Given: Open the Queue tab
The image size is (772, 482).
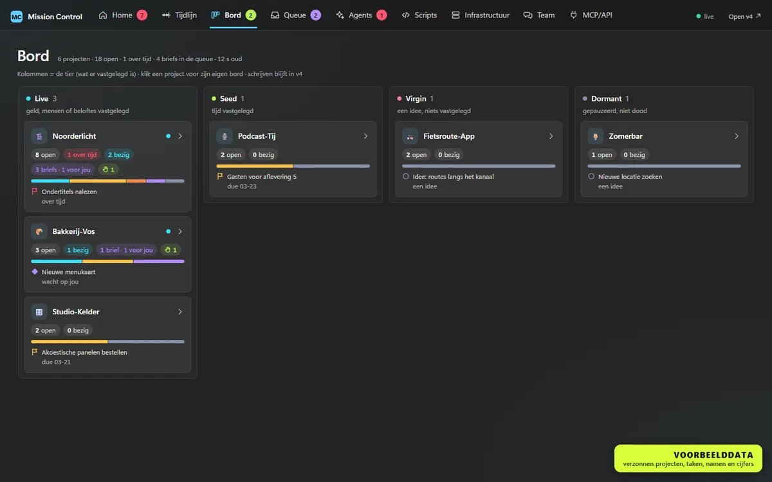Looking at the screenshot, I should 295,15.
